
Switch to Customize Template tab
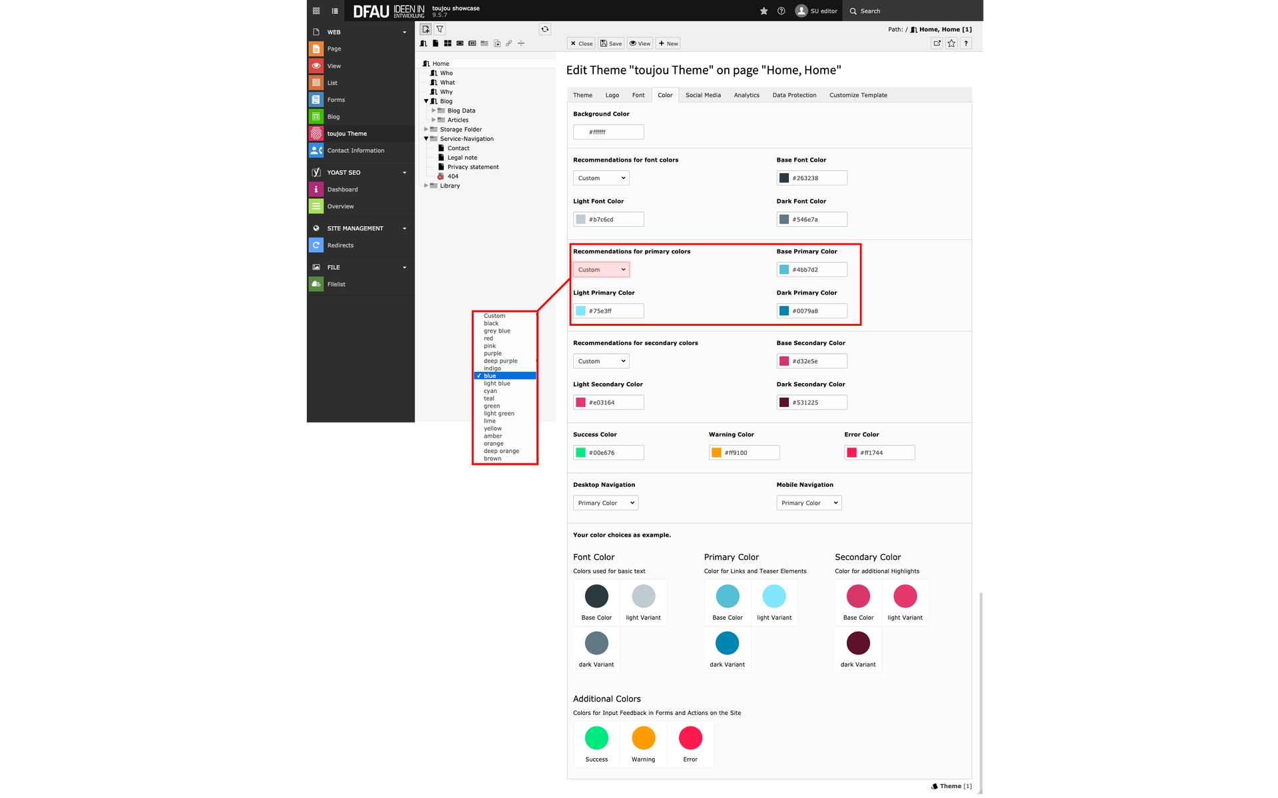click(858, 95)
